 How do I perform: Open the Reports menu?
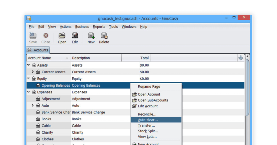click(99, 27)
